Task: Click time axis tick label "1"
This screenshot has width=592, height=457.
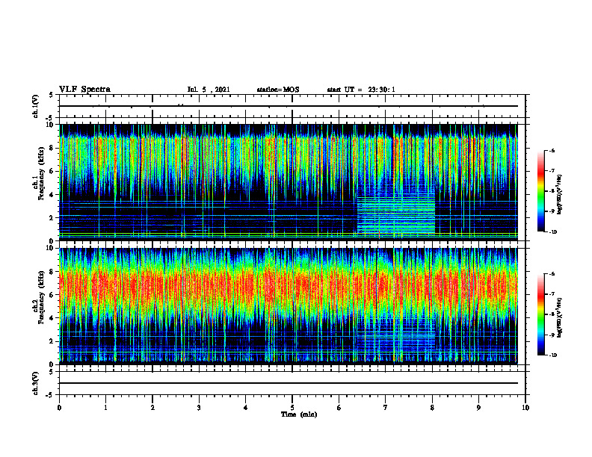Action: pos(105,408)
